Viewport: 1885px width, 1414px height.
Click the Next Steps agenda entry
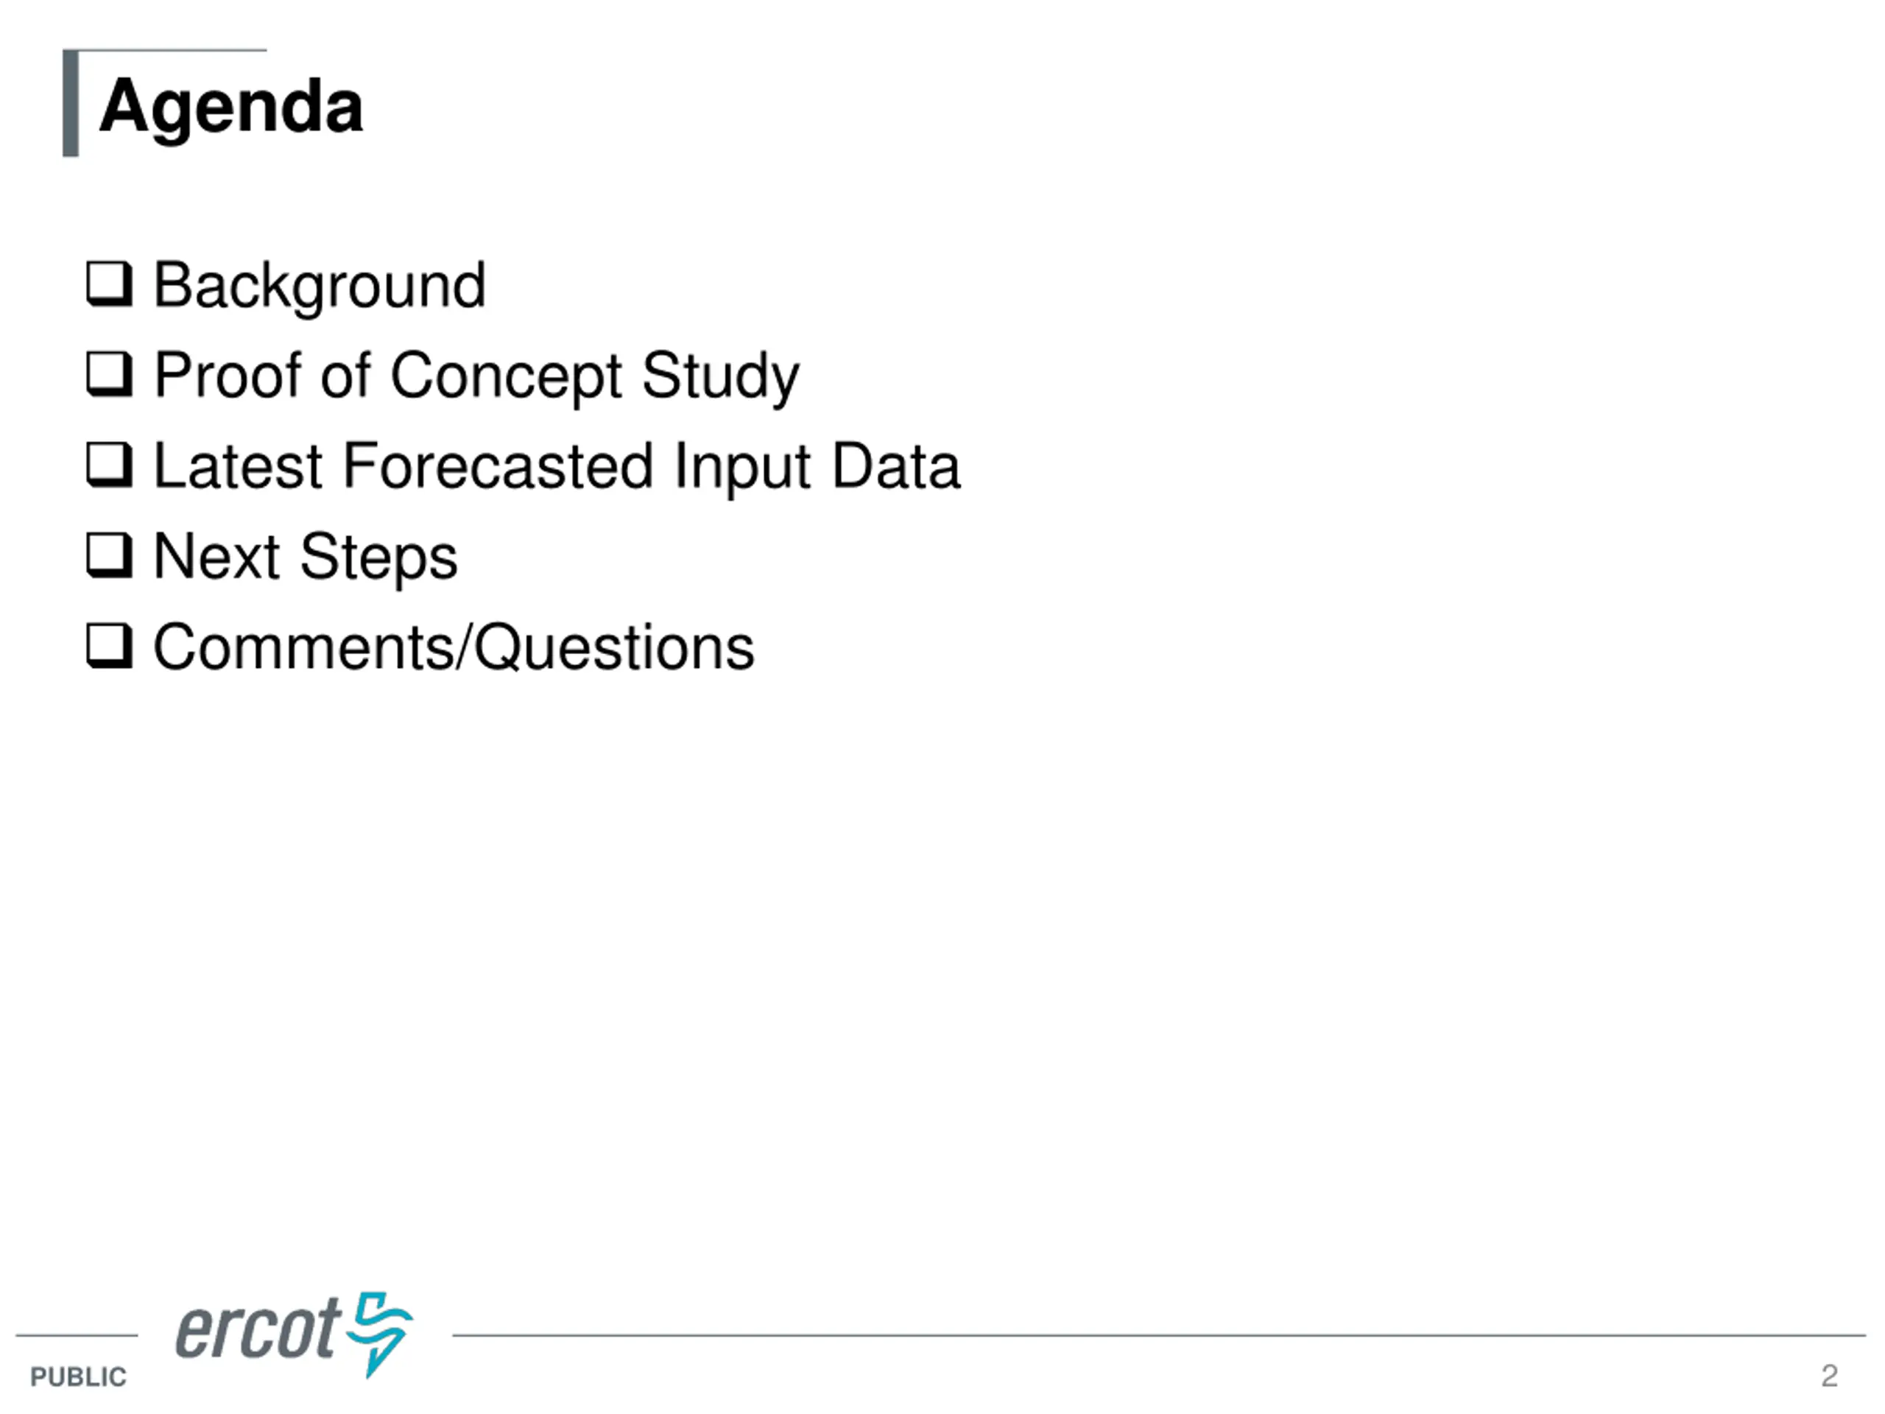pos(305,557)
